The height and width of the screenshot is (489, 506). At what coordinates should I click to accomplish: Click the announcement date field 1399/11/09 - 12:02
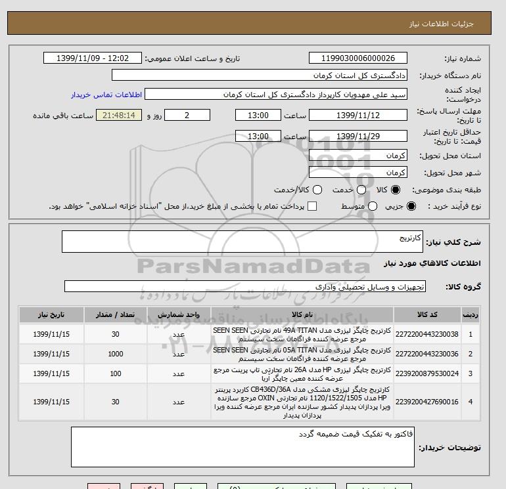coord(93,58)
